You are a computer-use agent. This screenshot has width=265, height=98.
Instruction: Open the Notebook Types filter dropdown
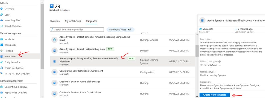pyautogui.click(x=120, y=29)
